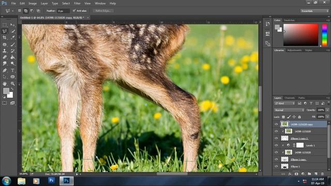Delete layer using trash icon

tap(322, 174)
